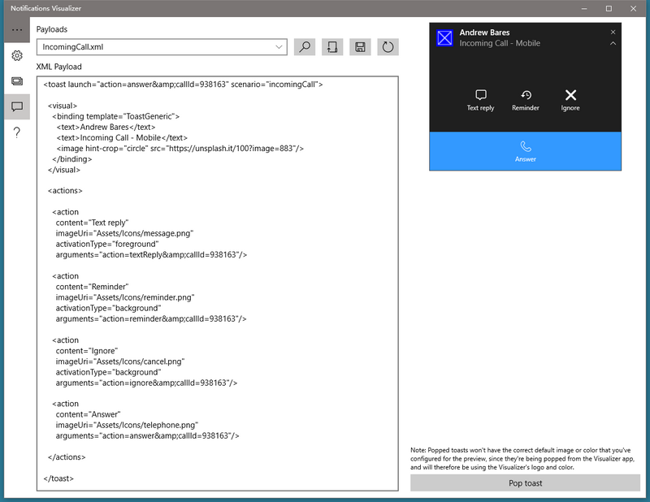
Task: Click the Andrew Bares toast title
Action: click(484, 32)
